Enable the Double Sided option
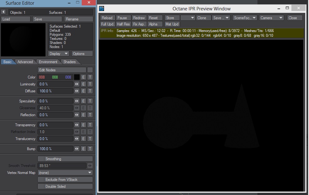Viewport: 309px width, 195px height. pos(65,186)
